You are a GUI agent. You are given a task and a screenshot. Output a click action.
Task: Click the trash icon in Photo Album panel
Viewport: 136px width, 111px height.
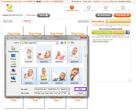[x=130, y=80]
